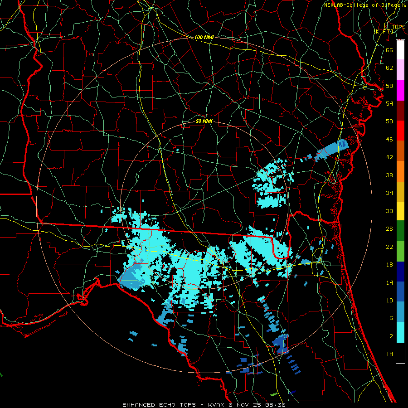Click the "NEXLAB-College of DuPage" header text
408x408 pixels.
(x=362, y=5)
